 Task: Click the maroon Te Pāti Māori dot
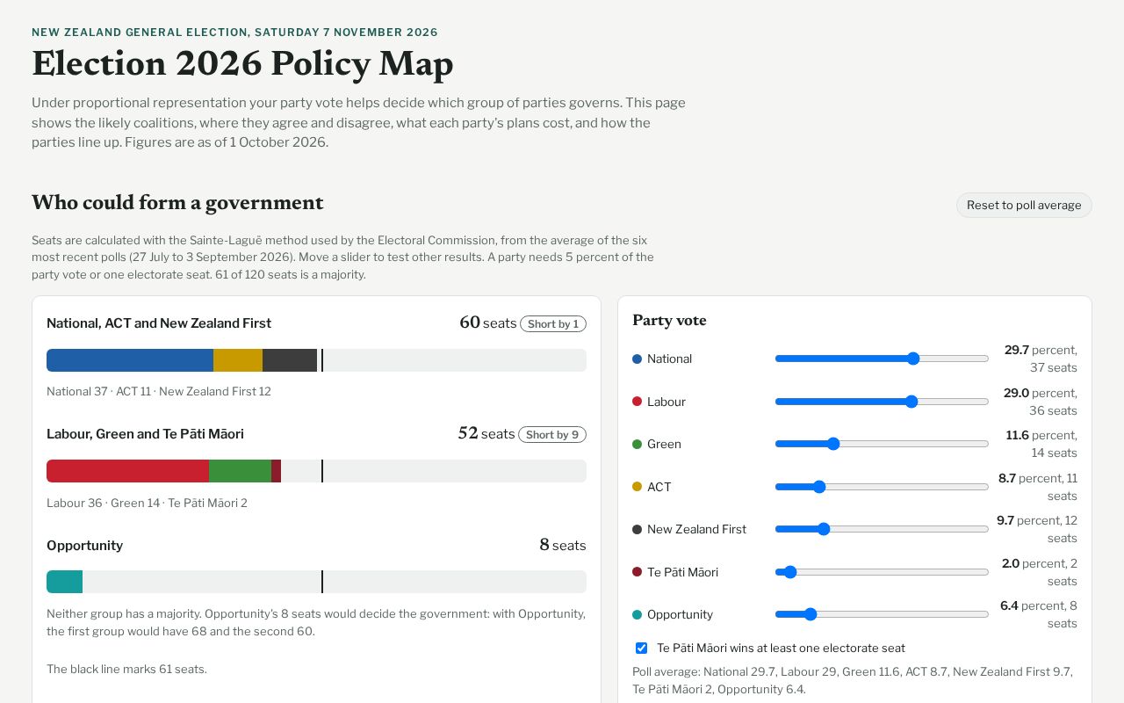638,572
